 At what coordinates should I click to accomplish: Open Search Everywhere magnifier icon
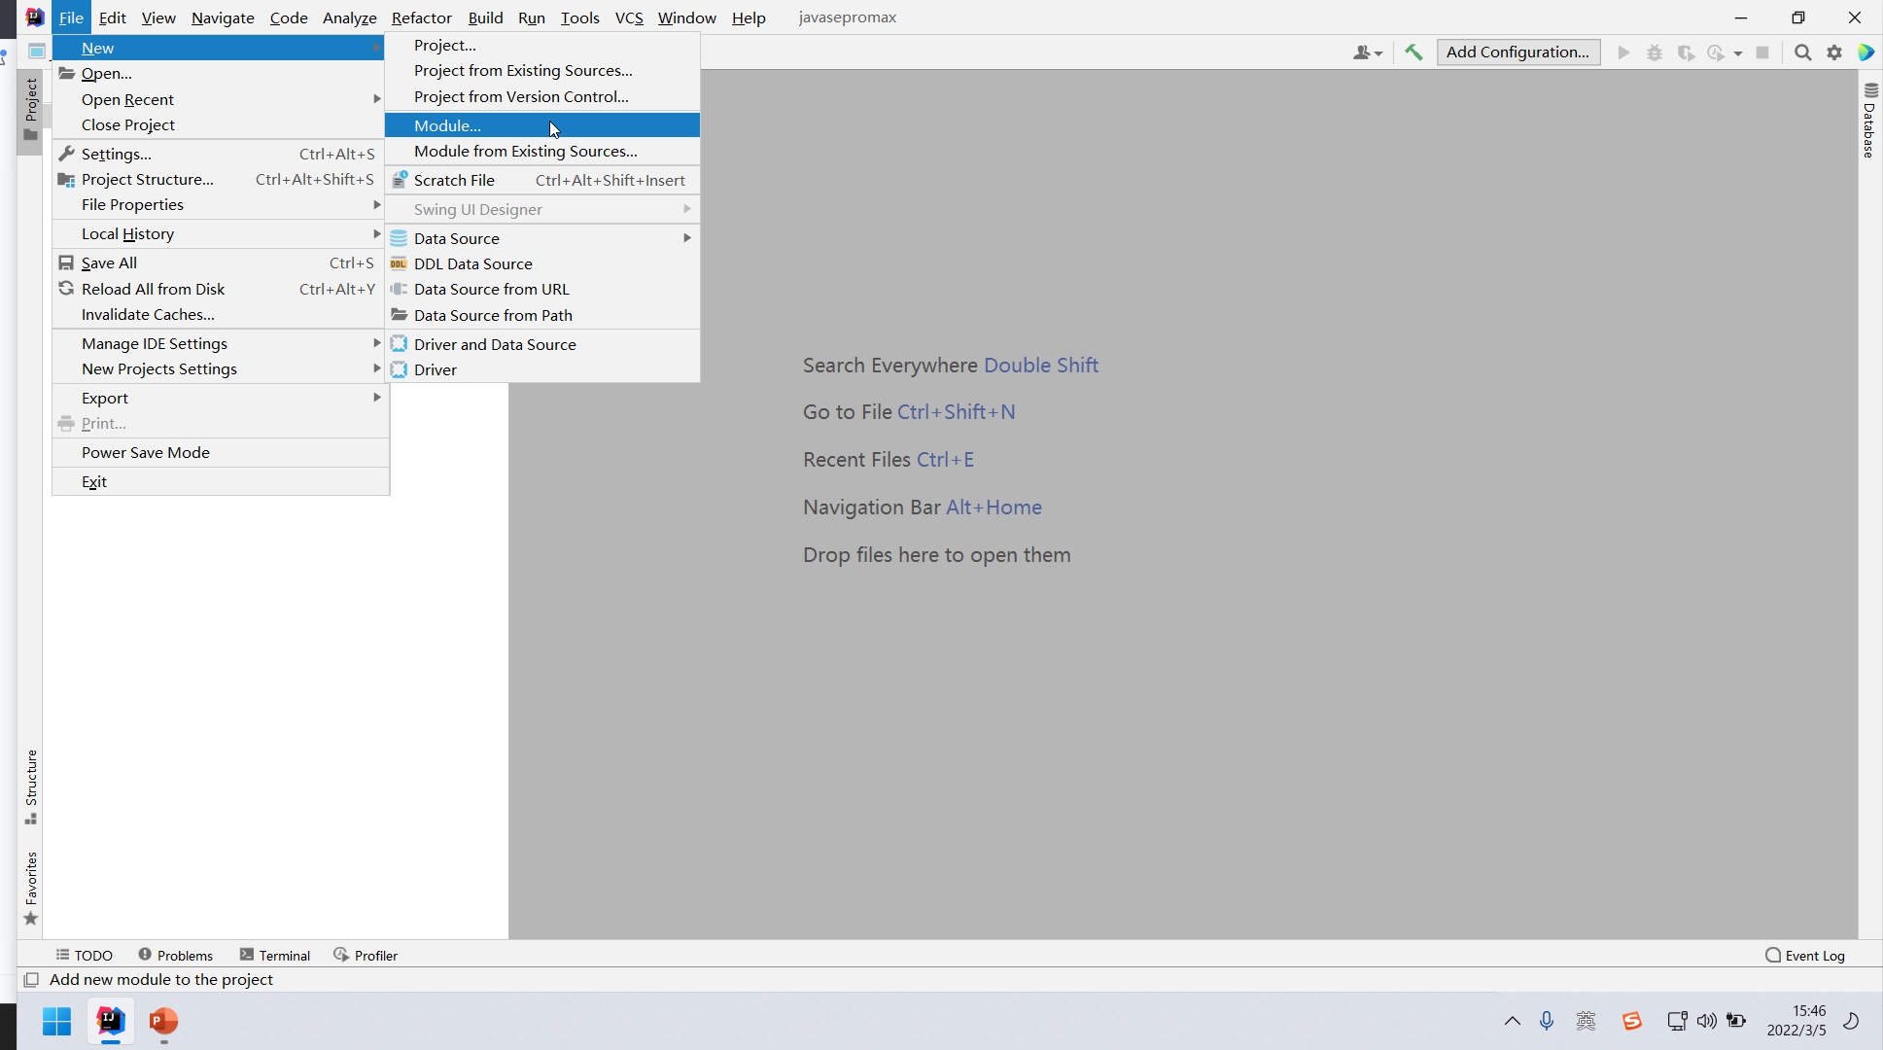[x=1802, y=52]
